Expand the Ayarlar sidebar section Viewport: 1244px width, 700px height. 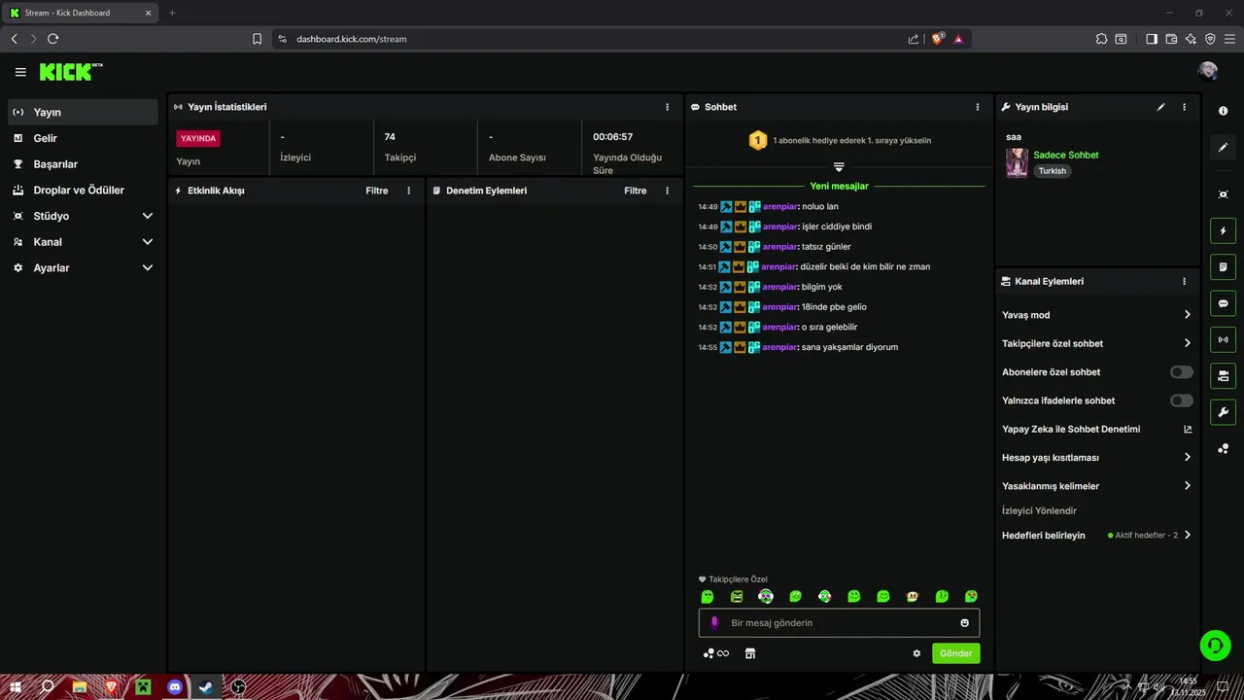click(x=83, y=267)
